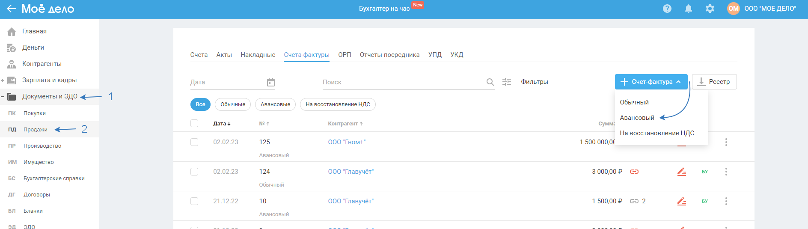The image size is (808, 229).
Task: Open three-dots menu for invoice 125
Action: [x=726, y=142]
